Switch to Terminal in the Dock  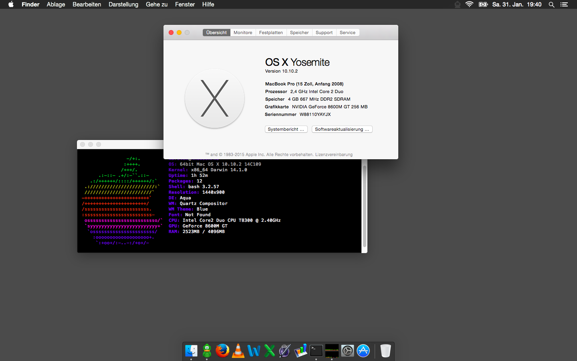[x=316, y=351]
